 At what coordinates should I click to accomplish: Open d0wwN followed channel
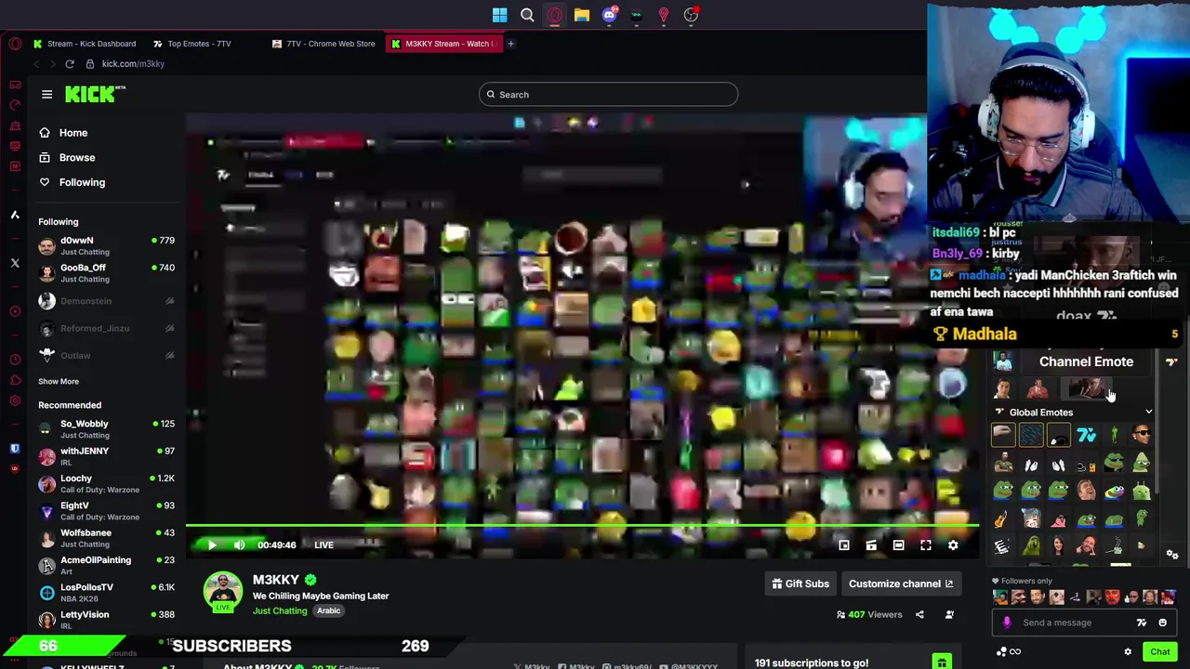106,246
